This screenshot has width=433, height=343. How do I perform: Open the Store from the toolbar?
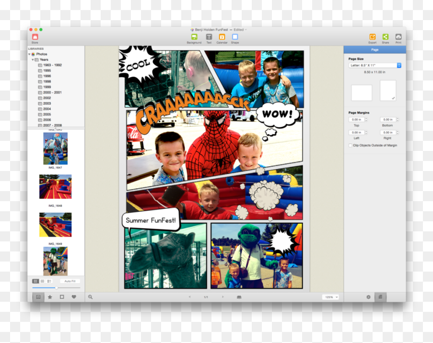pos(35,37)
